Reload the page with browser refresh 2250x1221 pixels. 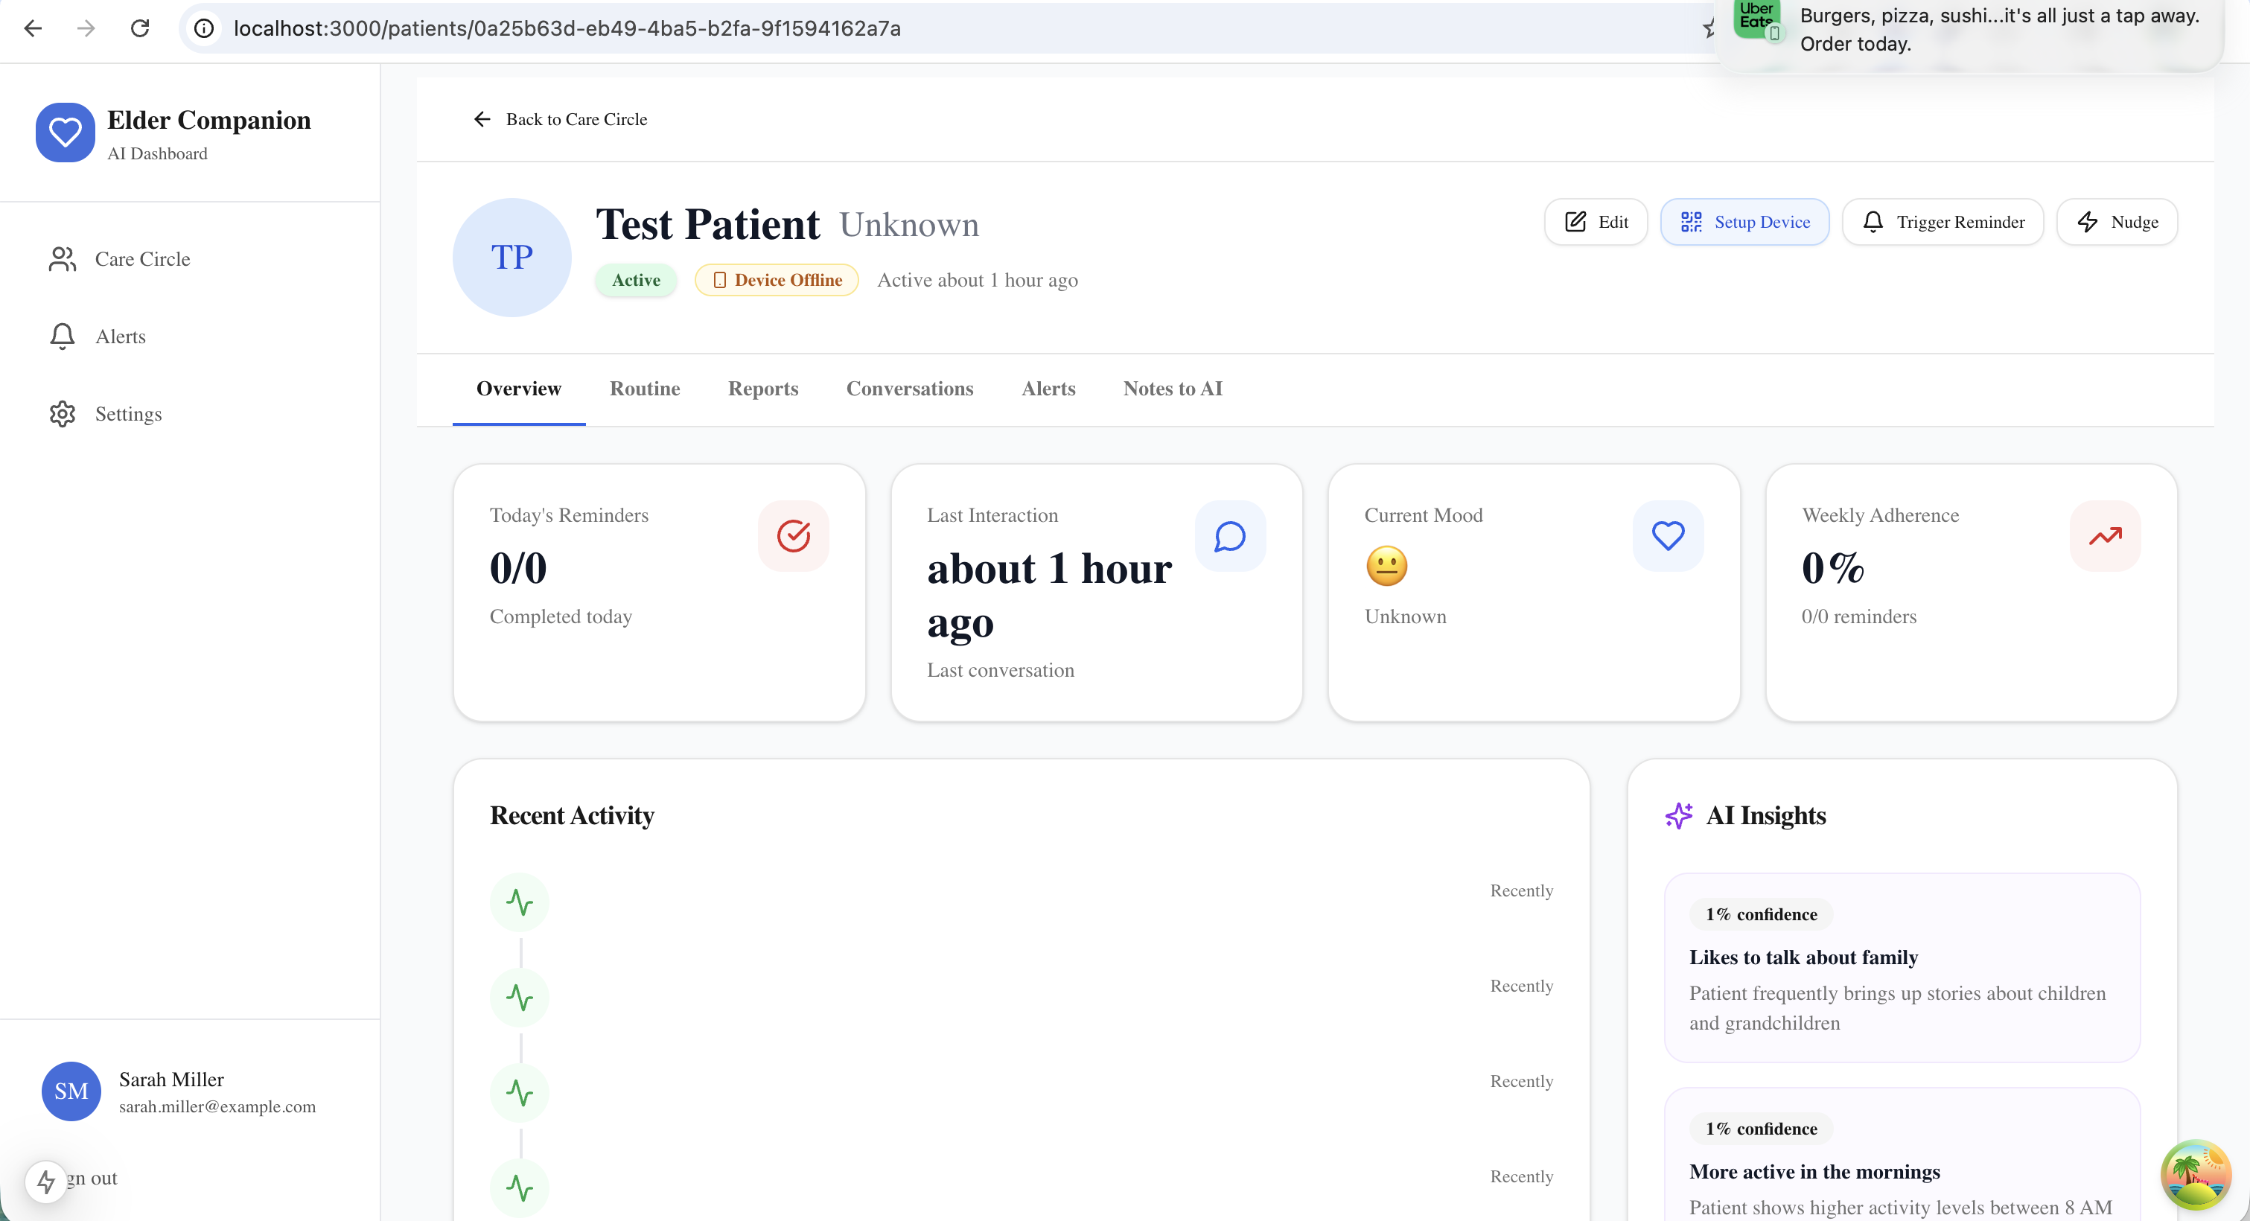pos(140,28)
